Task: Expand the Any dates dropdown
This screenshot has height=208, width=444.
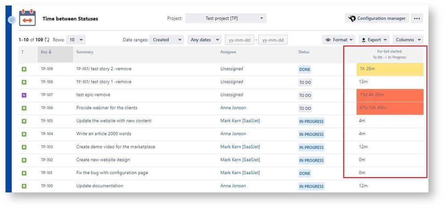Action: [204, 40]
